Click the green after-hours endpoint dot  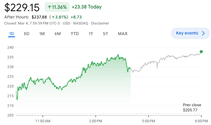coord(201,51)
